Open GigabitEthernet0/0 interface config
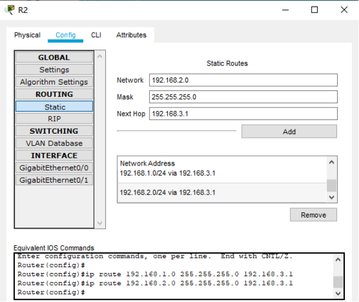Image resolution: width=359 pixels, height=302 pixels. click(x=54, y=168)
